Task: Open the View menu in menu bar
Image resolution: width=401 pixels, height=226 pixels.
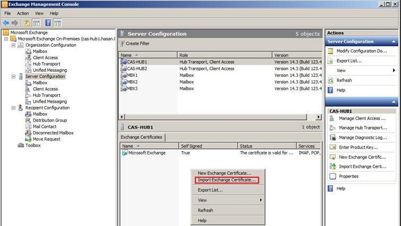Action: (39, 13)
